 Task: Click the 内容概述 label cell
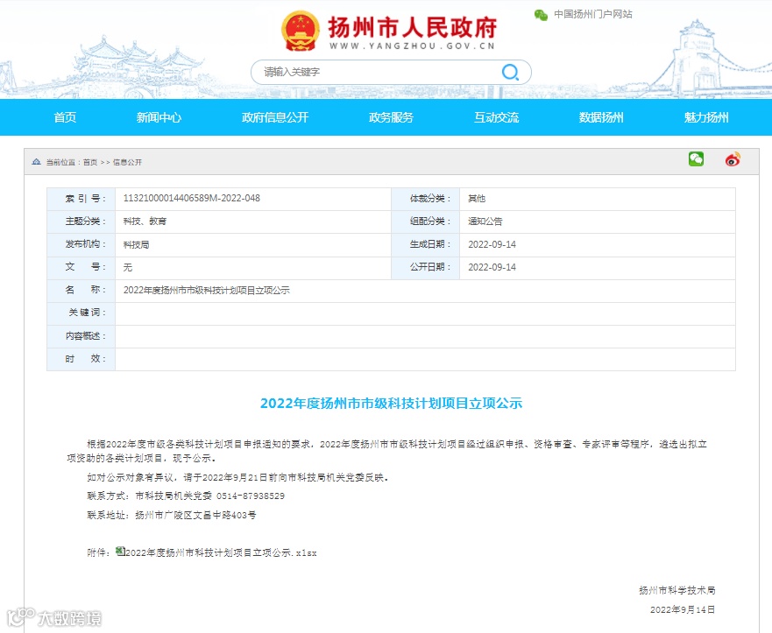click(x=81, y=336)
